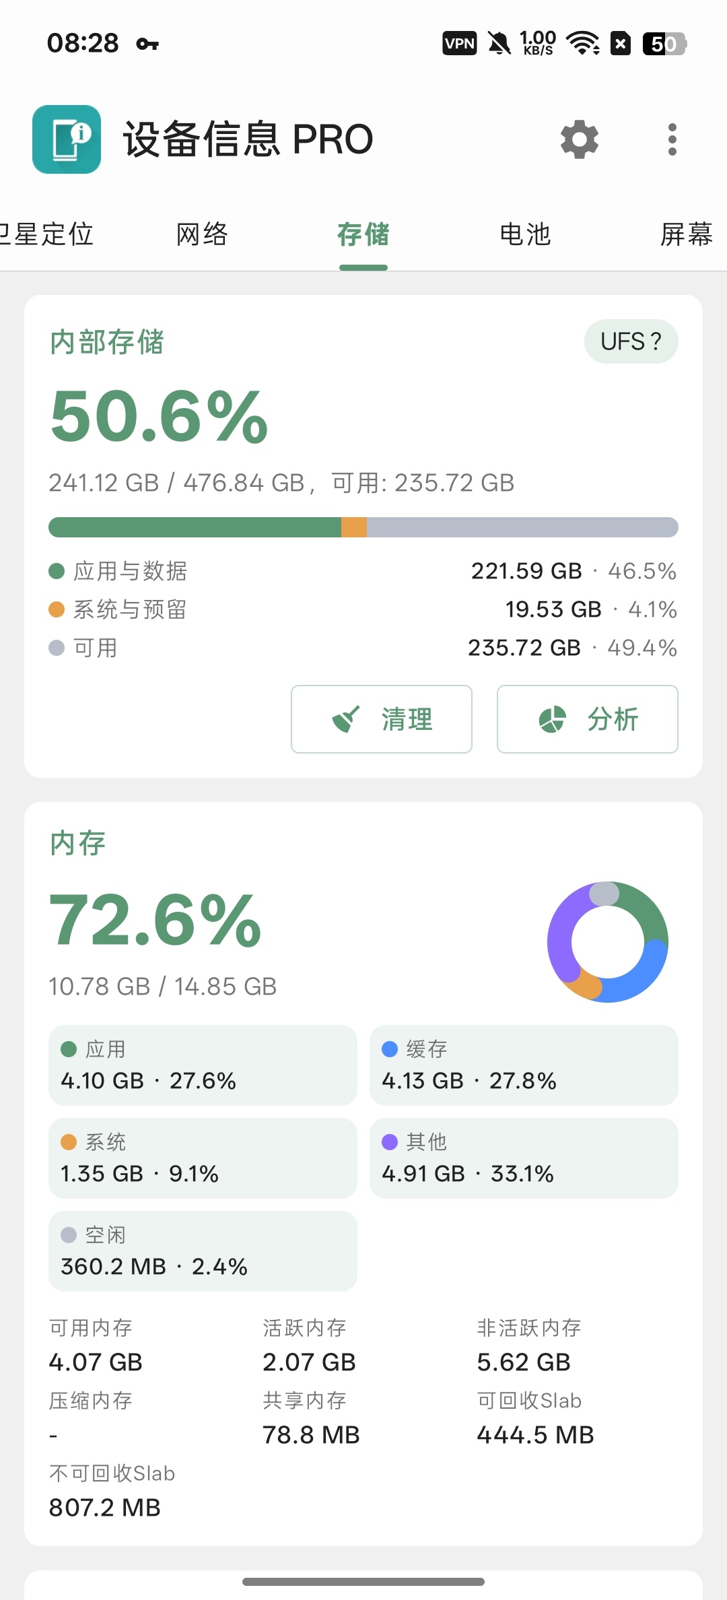This screenshot has width=727, height=1600.
Task: Tap the muted bell notification icon
Action: [x=499, y=44]
